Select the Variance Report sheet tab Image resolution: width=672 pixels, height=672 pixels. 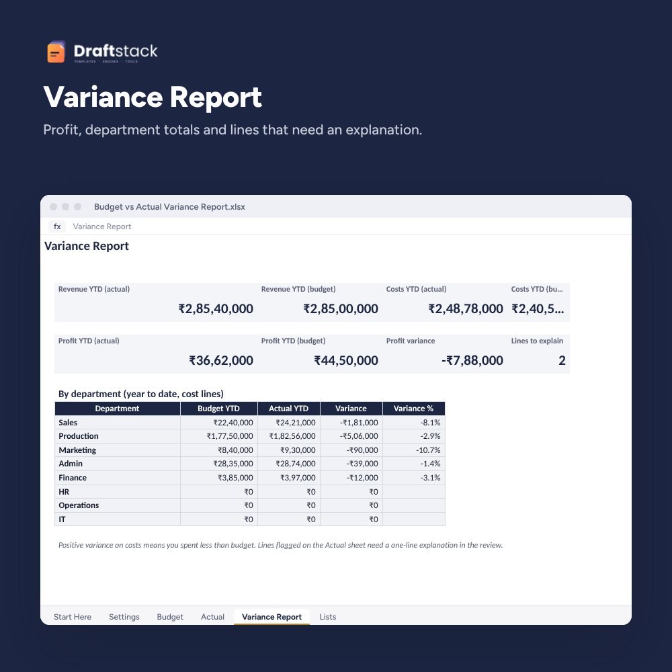(271, 617)
